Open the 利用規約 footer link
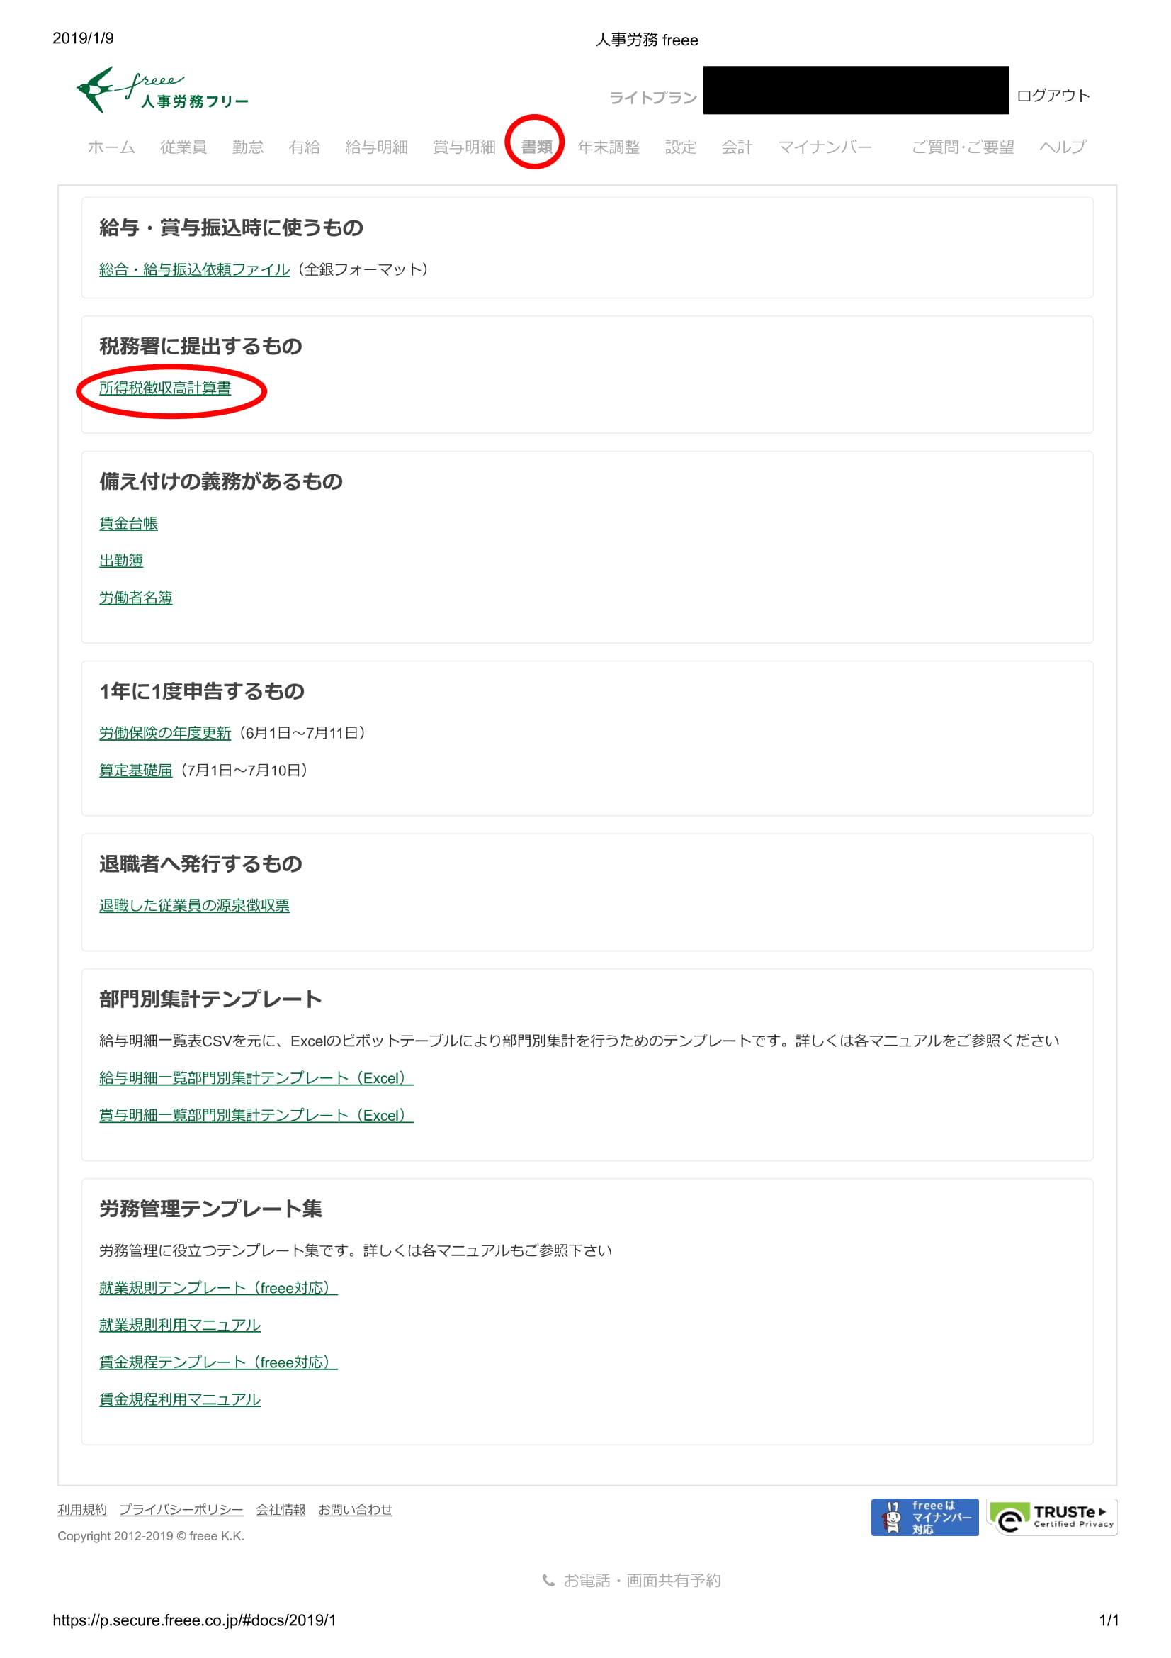 click(x=82, y=1510)
